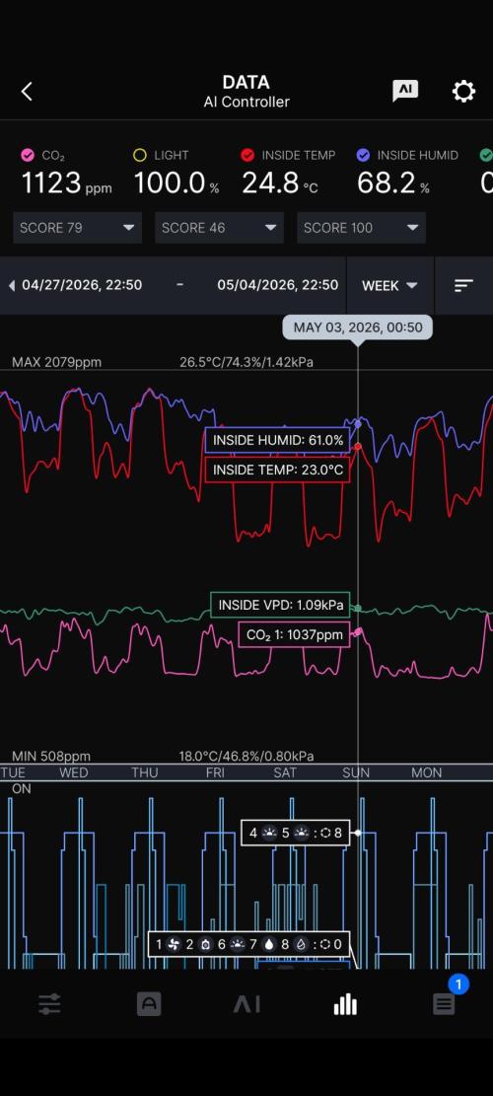Image resolution: width=493 pixels, height=1096 pixels.
Task: Open the A mode tab in bottom bar
Action: (x=149, y=1005)
